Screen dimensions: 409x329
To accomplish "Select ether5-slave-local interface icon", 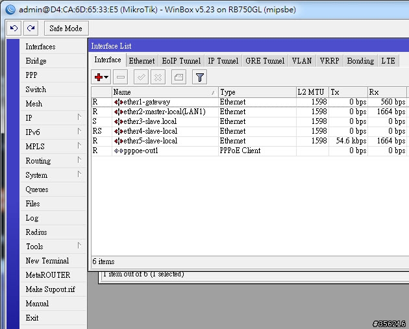I will click(x=119, y=141).
